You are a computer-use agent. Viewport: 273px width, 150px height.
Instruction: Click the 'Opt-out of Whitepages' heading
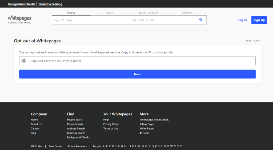pos(37,41)
